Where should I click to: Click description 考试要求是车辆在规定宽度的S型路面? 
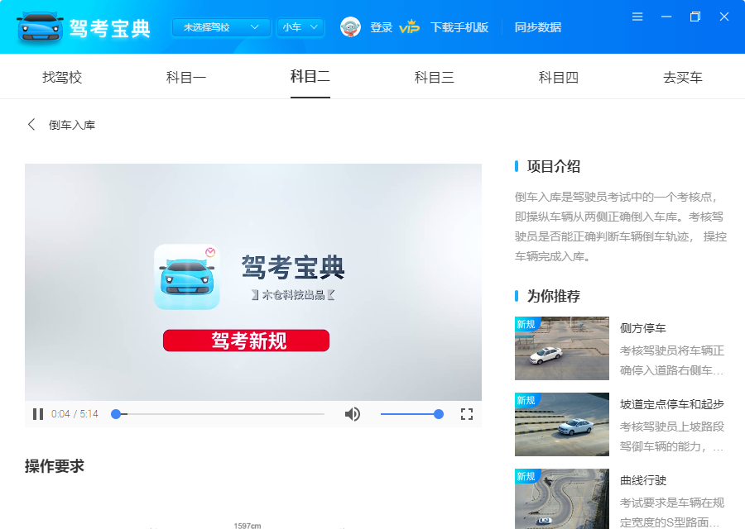672,512
